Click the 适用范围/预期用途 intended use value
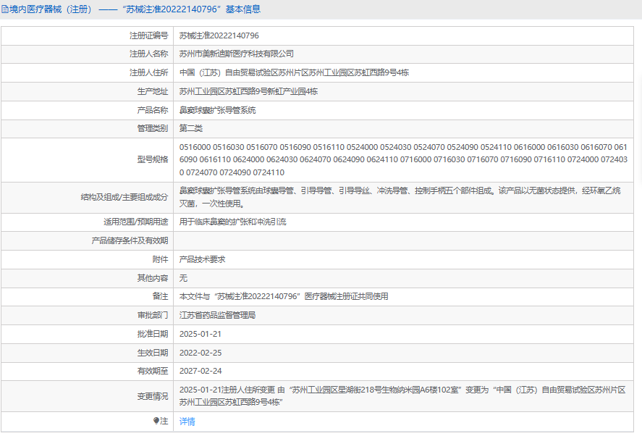 [x=232, y=222]
